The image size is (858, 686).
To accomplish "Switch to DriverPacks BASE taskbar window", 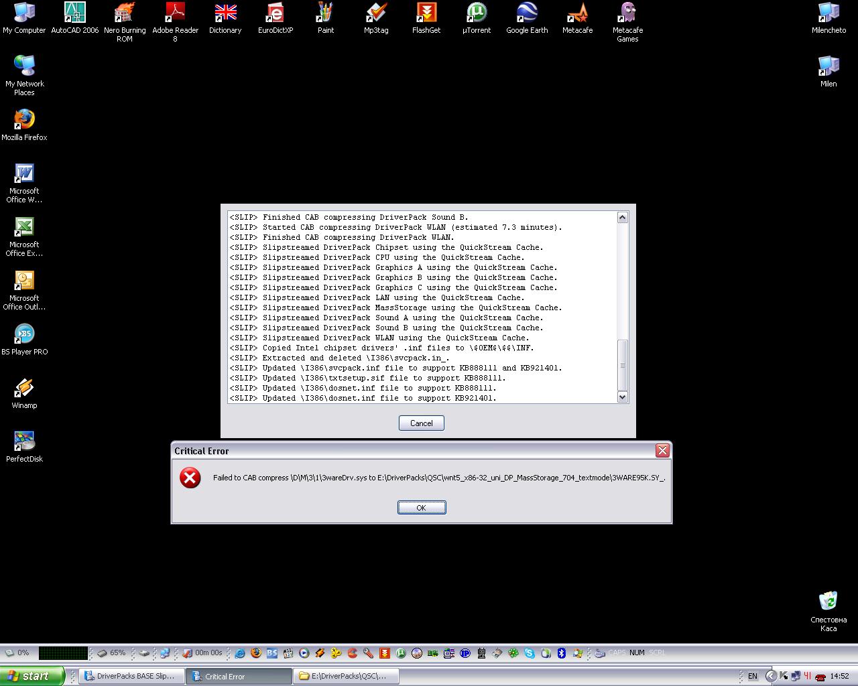I will click(132, 676).
